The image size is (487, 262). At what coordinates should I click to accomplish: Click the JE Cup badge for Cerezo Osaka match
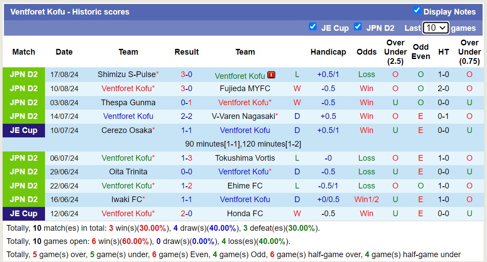pos(24,130)
